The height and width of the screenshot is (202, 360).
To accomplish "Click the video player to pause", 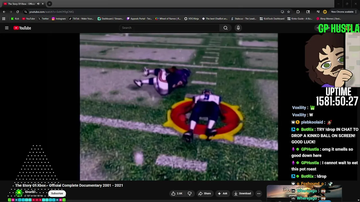I will click(x=179, y=107).
